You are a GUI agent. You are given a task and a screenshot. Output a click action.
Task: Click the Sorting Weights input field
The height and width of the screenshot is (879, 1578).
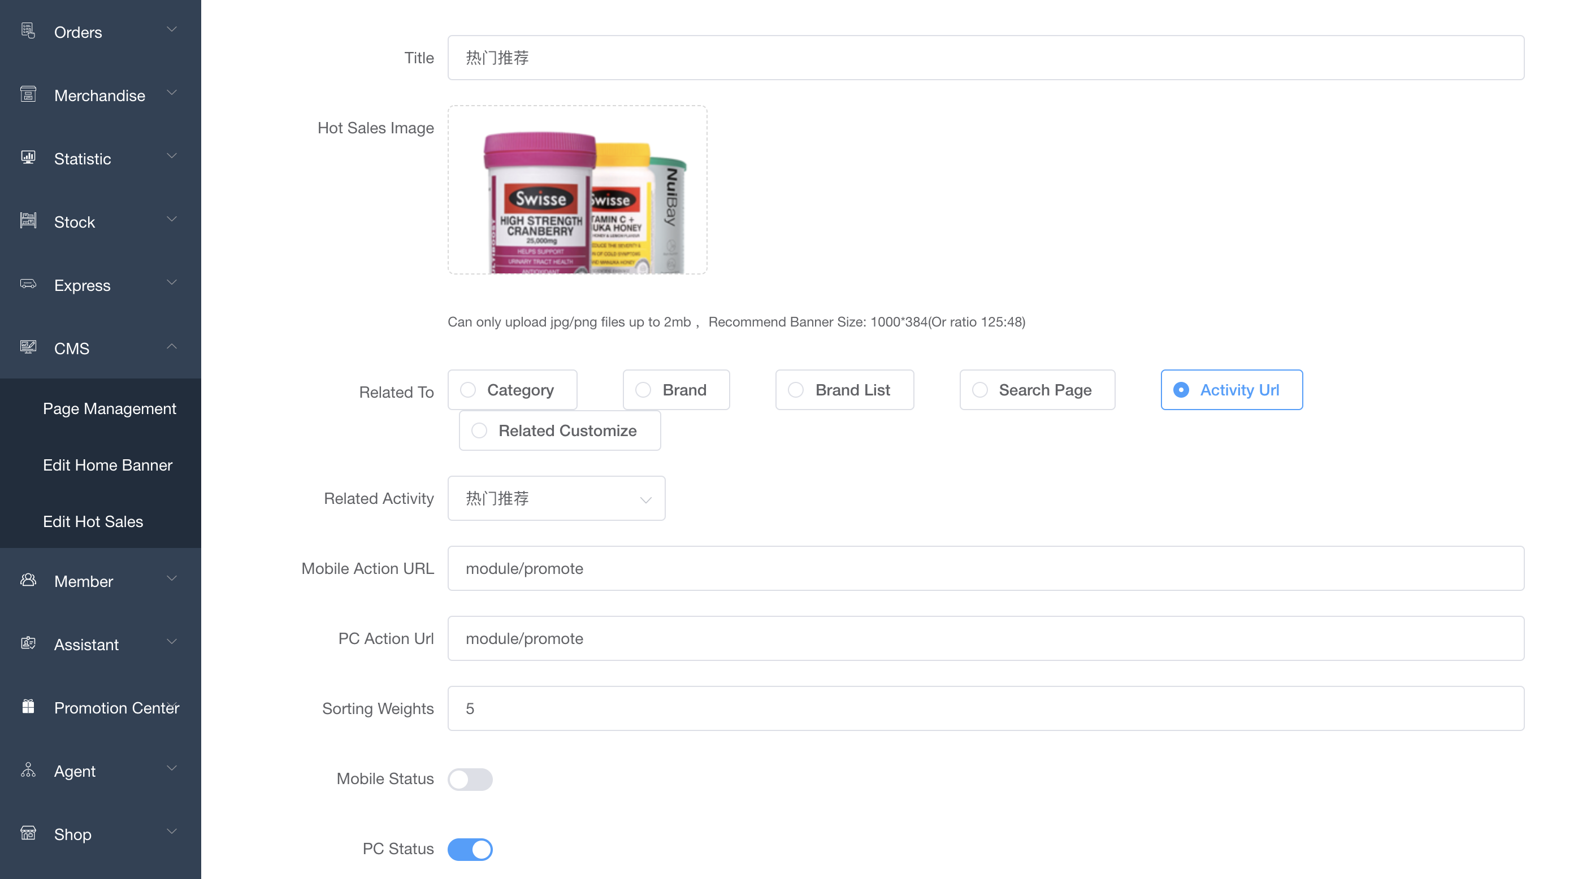click(x=985, y=708)
